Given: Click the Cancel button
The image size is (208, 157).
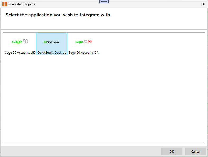Looking at the screenshot, I should 196,151.
